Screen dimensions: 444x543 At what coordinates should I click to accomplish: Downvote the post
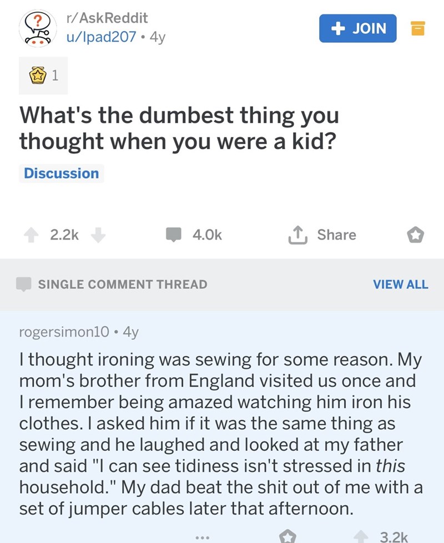(x=98, y=235)
